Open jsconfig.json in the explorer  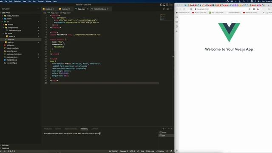pos(12,51)
